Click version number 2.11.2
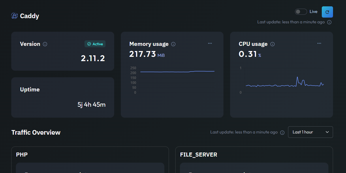The height and width of the screenshot is (173, 346). (93, 59)
